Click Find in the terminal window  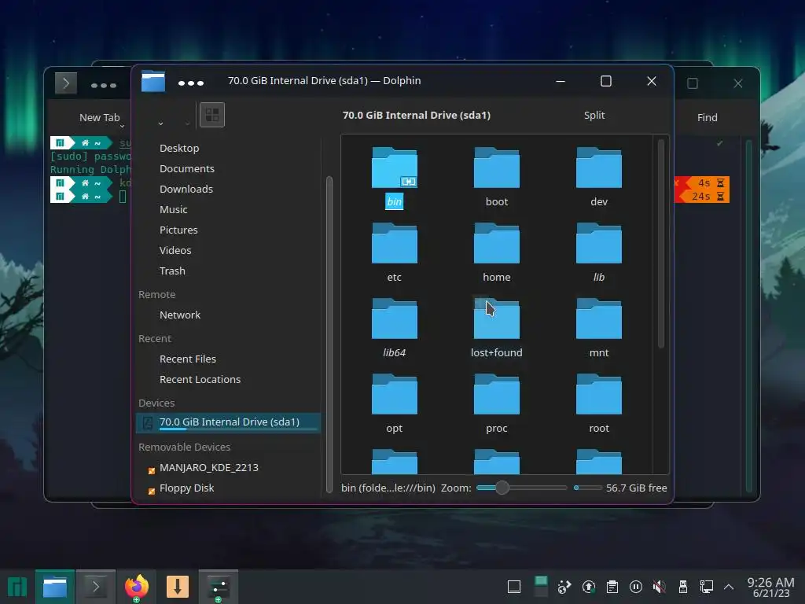(x=707, y=118)
